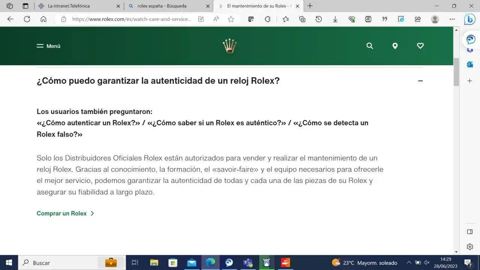Open Task View on the taskbar
The width and height of the screenshot is (480, 270).
point(135,262)
